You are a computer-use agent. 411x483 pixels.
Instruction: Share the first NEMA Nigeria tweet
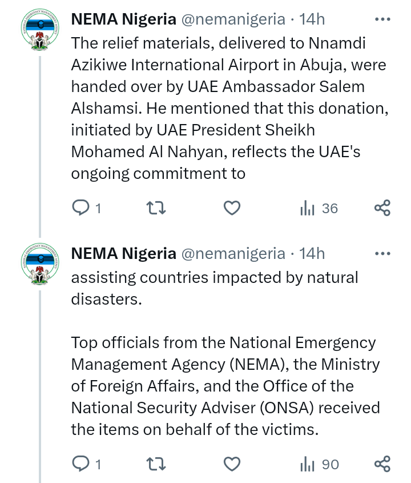(x=382, y=208)
